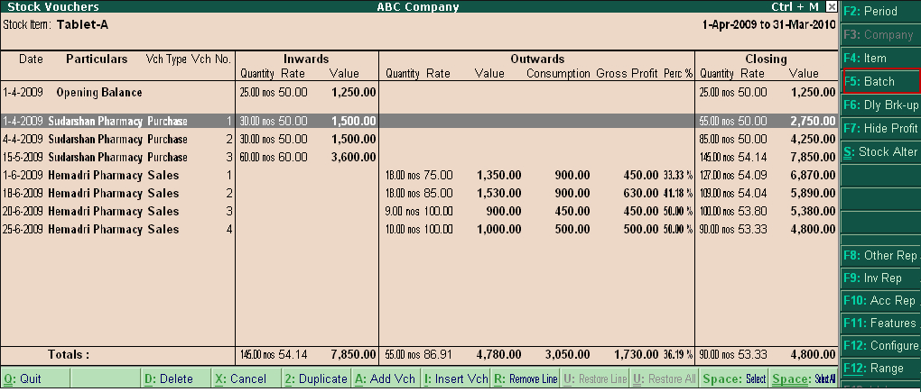The width and height of the screenshot is (921, 392).
Task: Click the Totals label
Action: tap(69, 354)
